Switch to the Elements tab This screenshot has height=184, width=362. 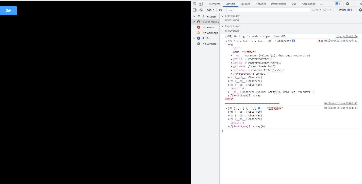click(x=215, y=4)
